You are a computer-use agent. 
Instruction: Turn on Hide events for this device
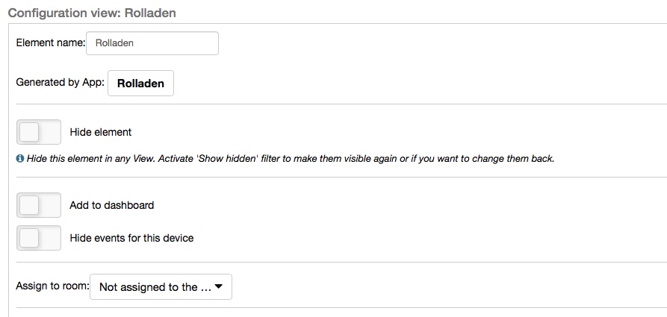coord(39,238)
